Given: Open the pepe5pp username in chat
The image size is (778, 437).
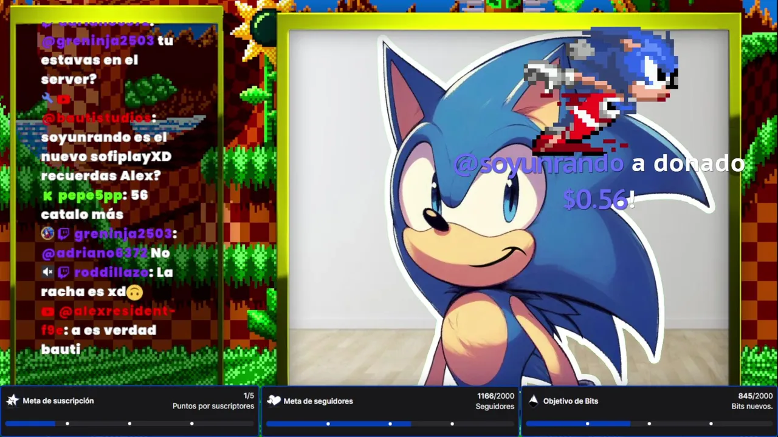Looking at the screenshot, I should [x=91, y=195].
